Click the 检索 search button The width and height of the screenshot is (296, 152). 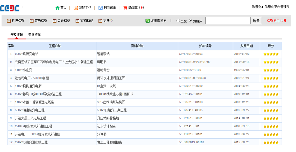point(256,21)
